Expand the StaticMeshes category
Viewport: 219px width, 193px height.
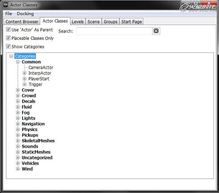point(18,152)
